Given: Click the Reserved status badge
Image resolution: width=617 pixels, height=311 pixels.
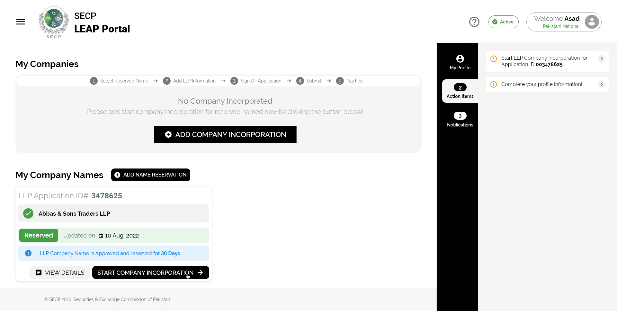Looking at the screenshot, I should [38, 235].
